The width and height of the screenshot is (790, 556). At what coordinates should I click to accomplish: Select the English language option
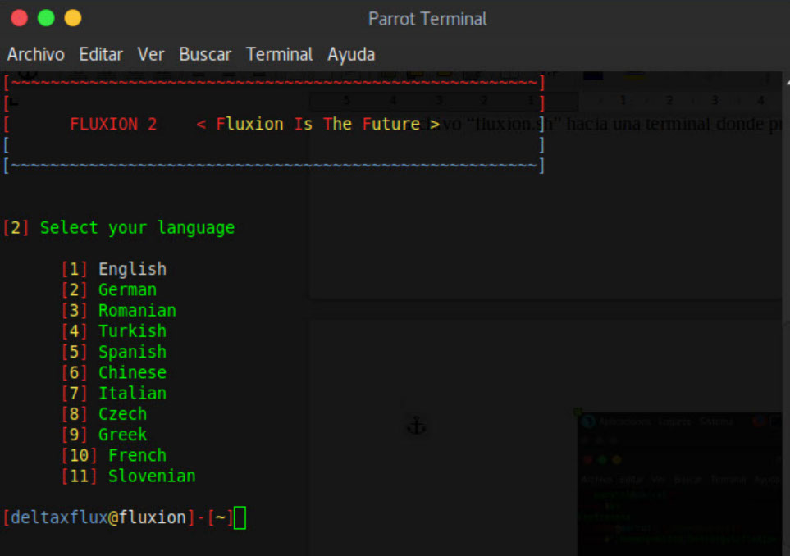(x=132, y=269)
